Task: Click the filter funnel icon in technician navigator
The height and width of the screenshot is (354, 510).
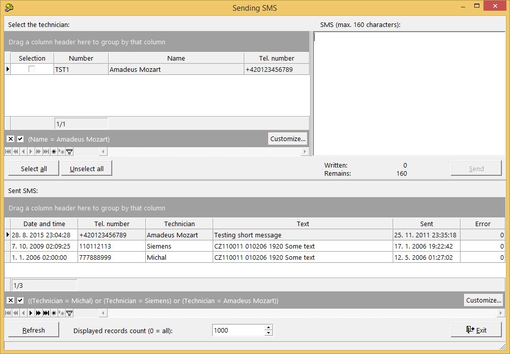Action: click(x=69, y=152)
